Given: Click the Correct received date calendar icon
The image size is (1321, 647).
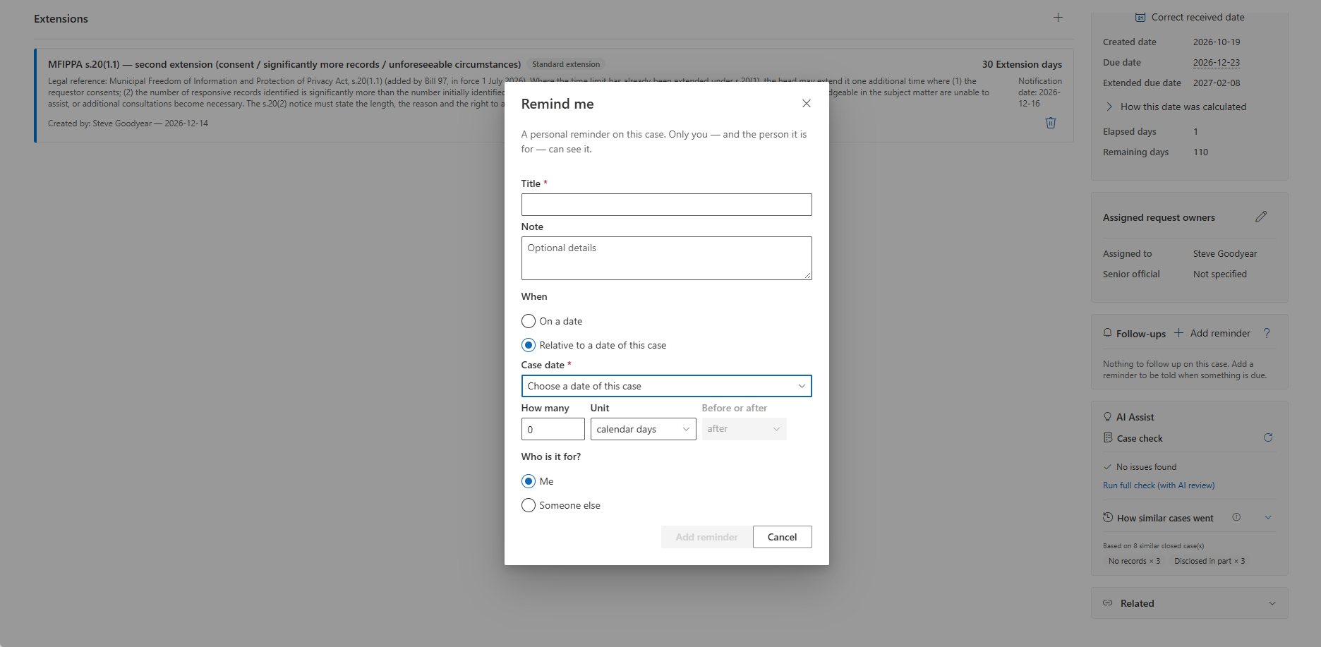Looking at the screenshot, I should coord(1140,17).
